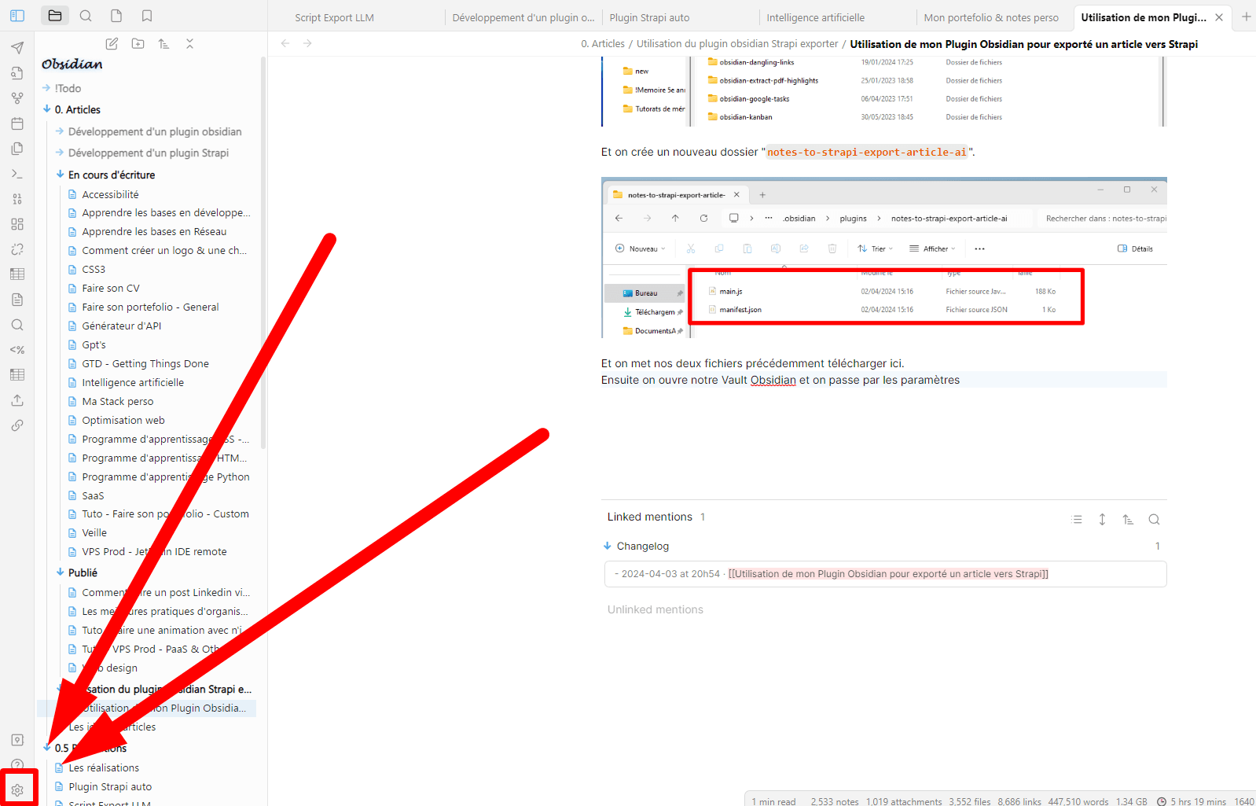The height and width of the screenshot is (806, 1256).
Task: Click the templater <% ribbon icon
Action: tap(17, 350)
